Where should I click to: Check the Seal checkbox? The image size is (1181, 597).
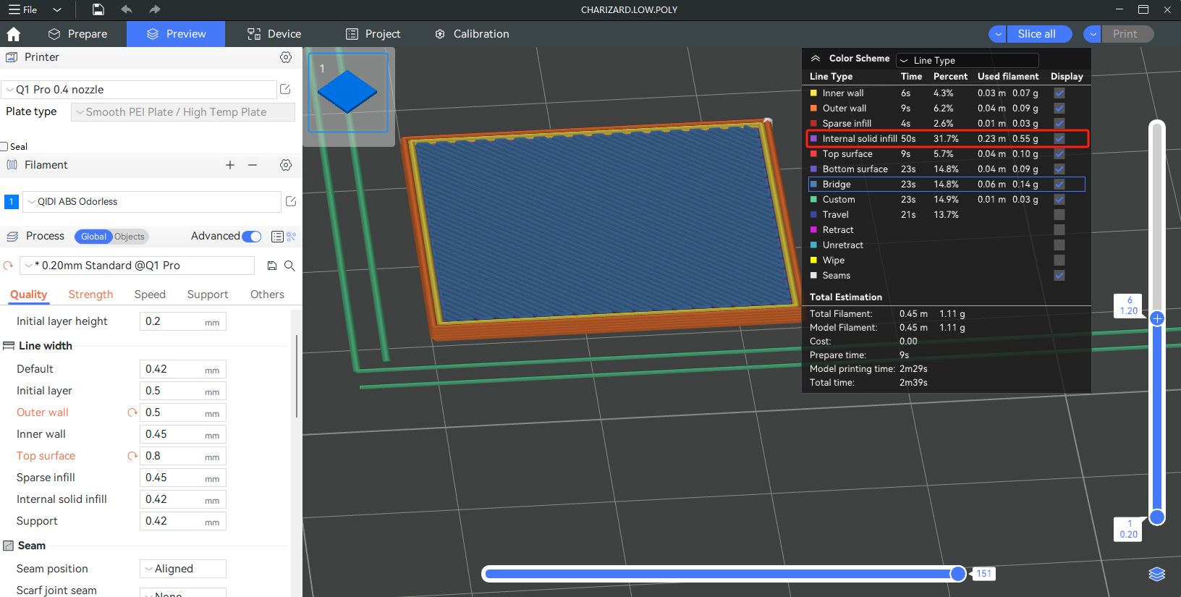[x=4, y=146]
